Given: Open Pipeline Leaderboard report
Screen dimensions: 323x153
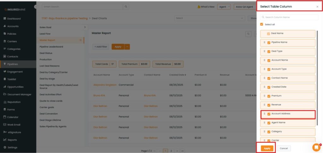Looking at the screenshot, I should 51,47.
